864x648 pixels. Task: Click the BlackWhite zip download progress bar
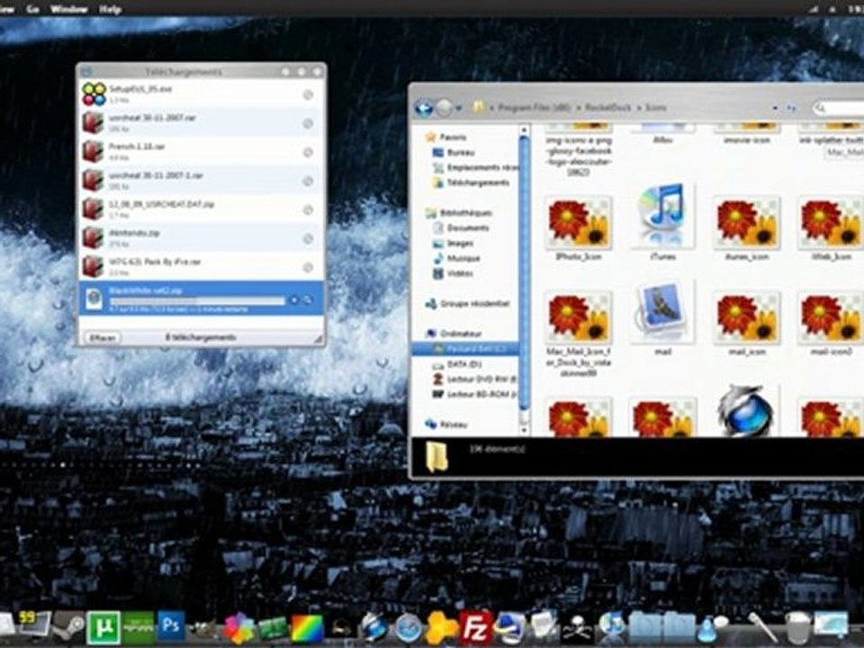coord(197,301)
